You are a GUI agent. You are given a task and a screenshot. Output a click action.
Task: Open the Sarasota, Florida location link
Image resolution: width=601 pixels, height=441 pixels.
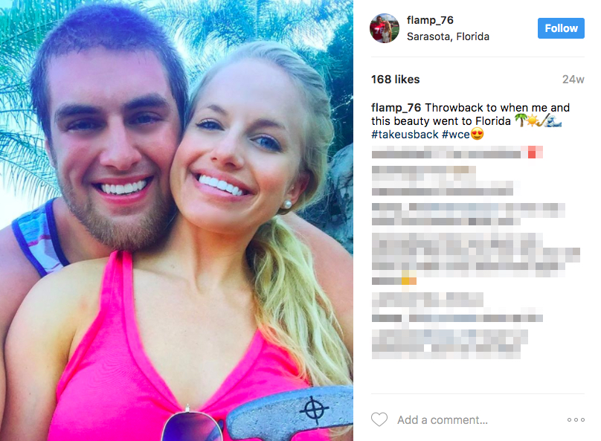tap(448, 36)
